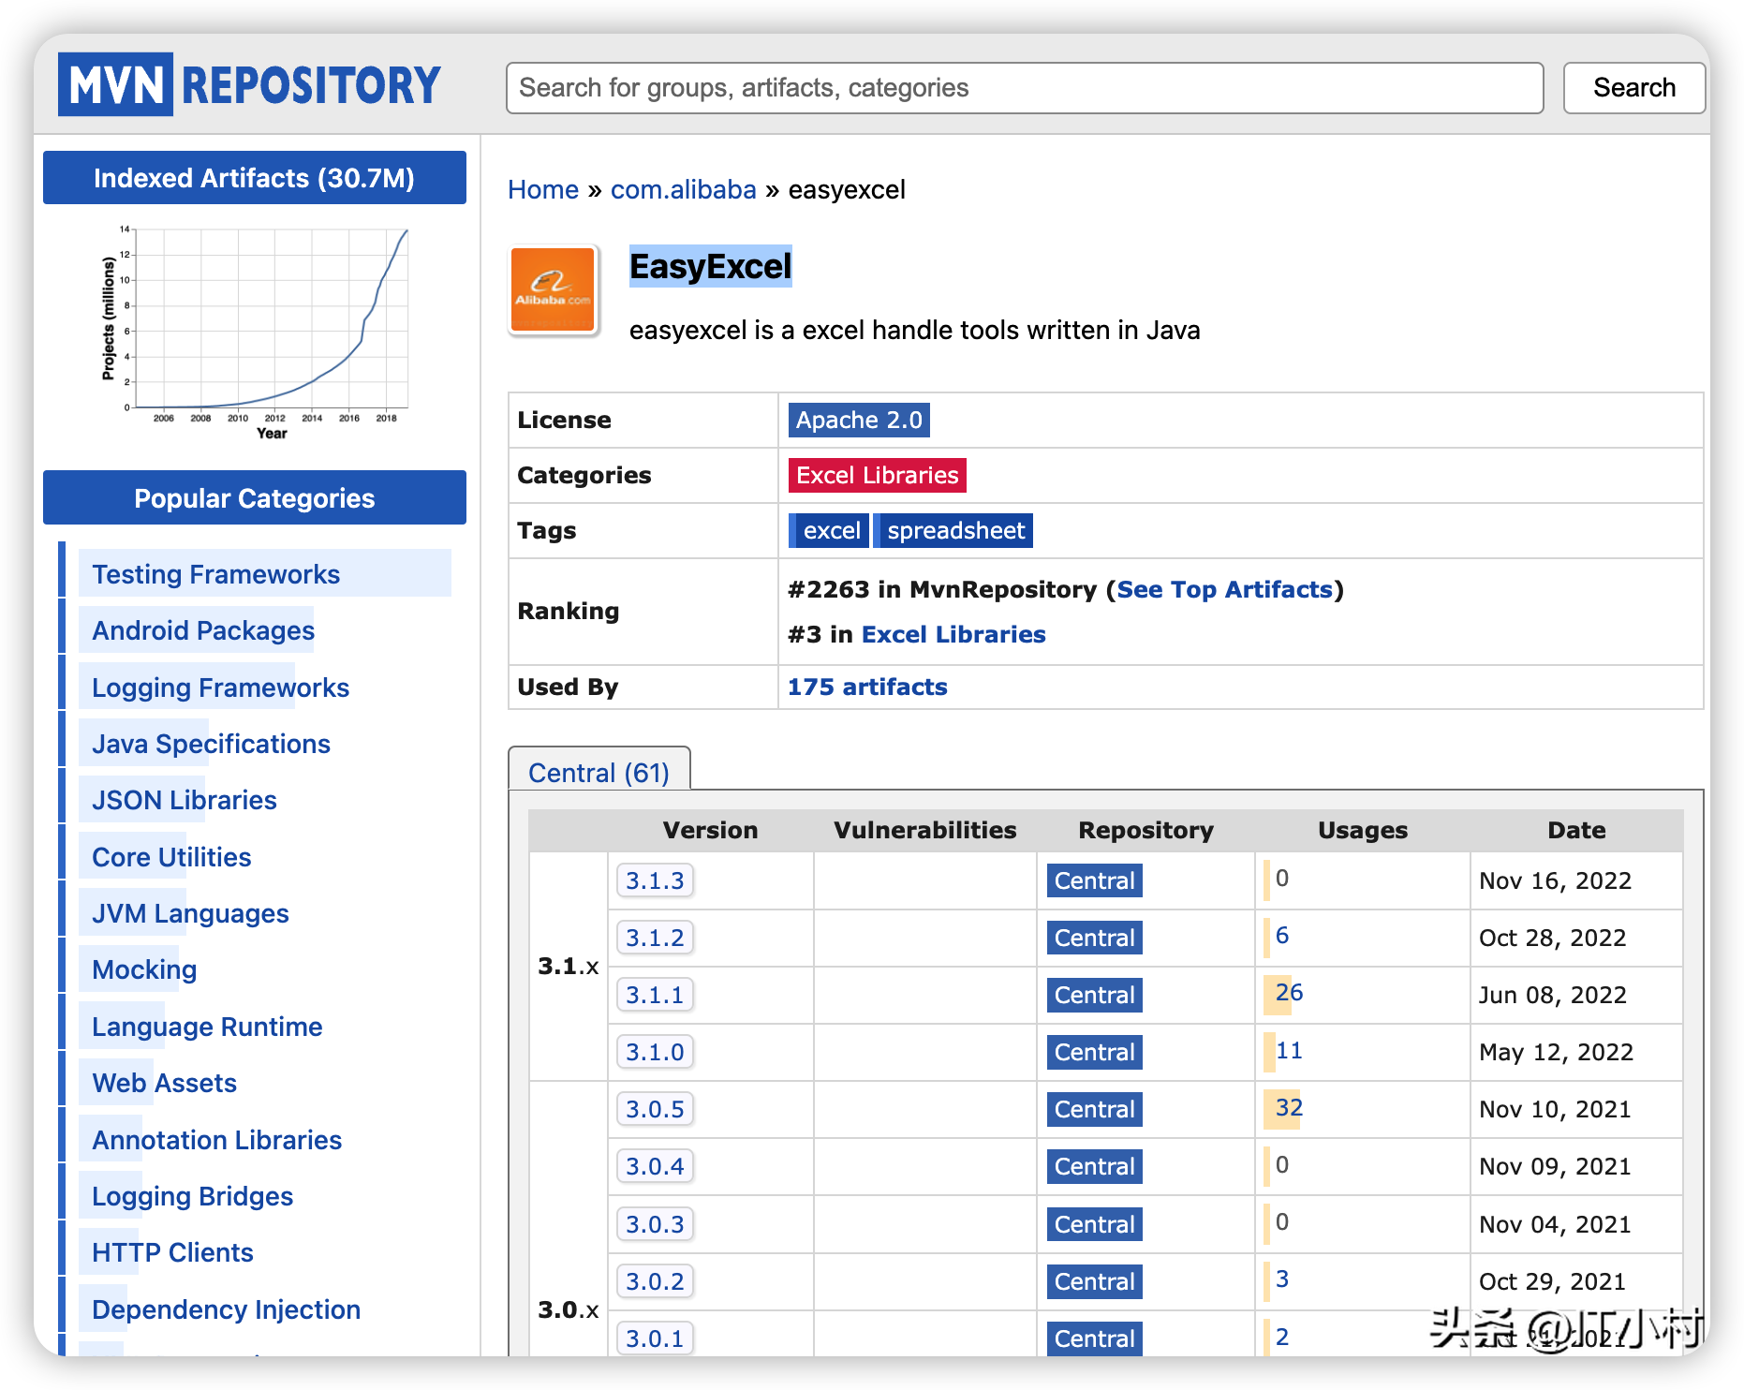Click the Search button
Viewport: 1744px width, 1390px height.
coord(1634,88)
